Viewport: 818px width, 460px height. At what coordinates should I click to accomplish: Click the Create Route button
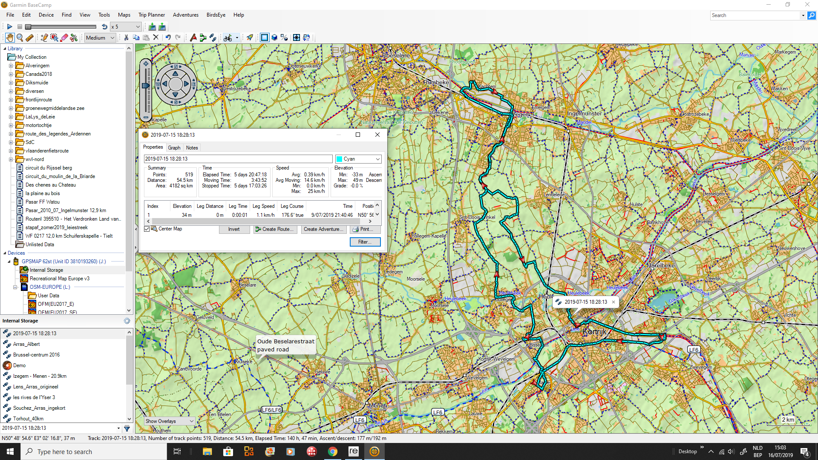coord(275,229)
